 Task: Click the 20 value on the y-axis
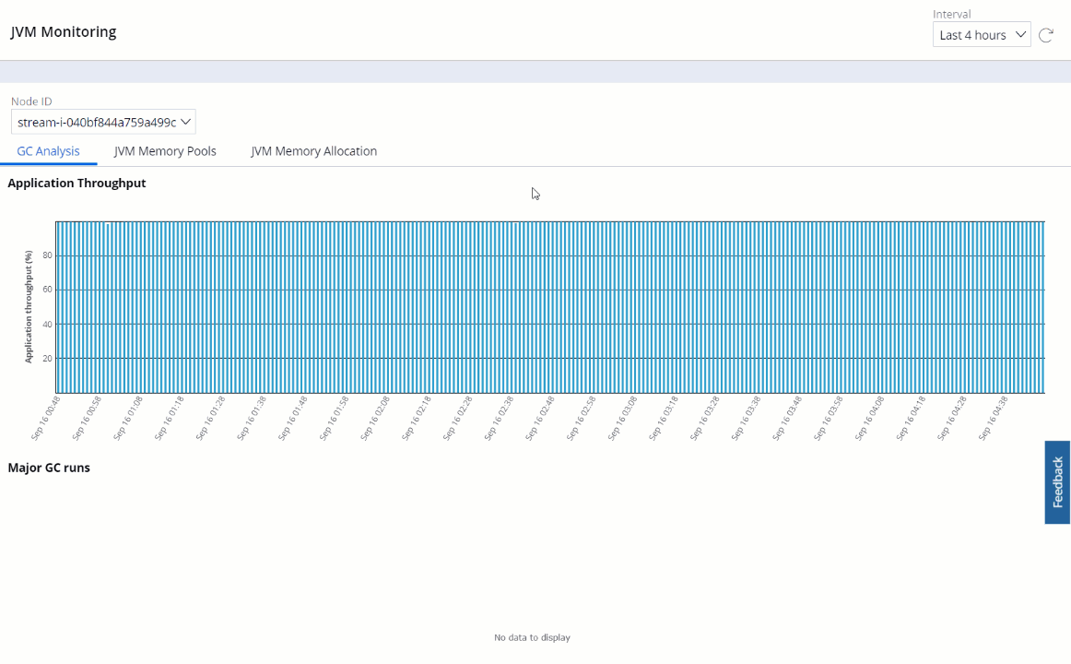(x=47, y=358)
